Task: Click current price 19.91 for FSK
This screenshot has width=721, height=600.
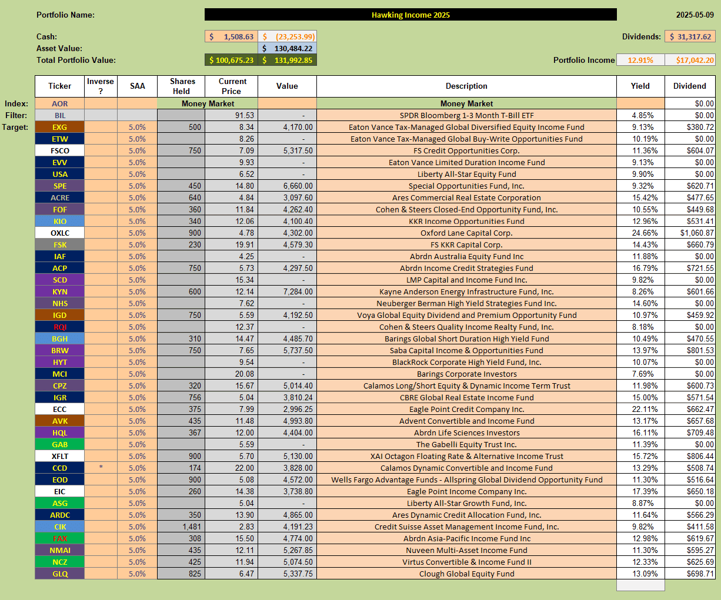Action: (232, 244)
